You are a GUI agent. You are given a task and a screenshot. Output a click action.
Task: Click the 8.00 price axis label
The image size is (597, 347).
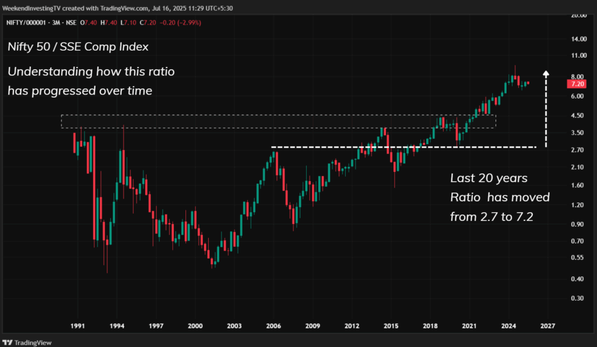coord(577,76)
